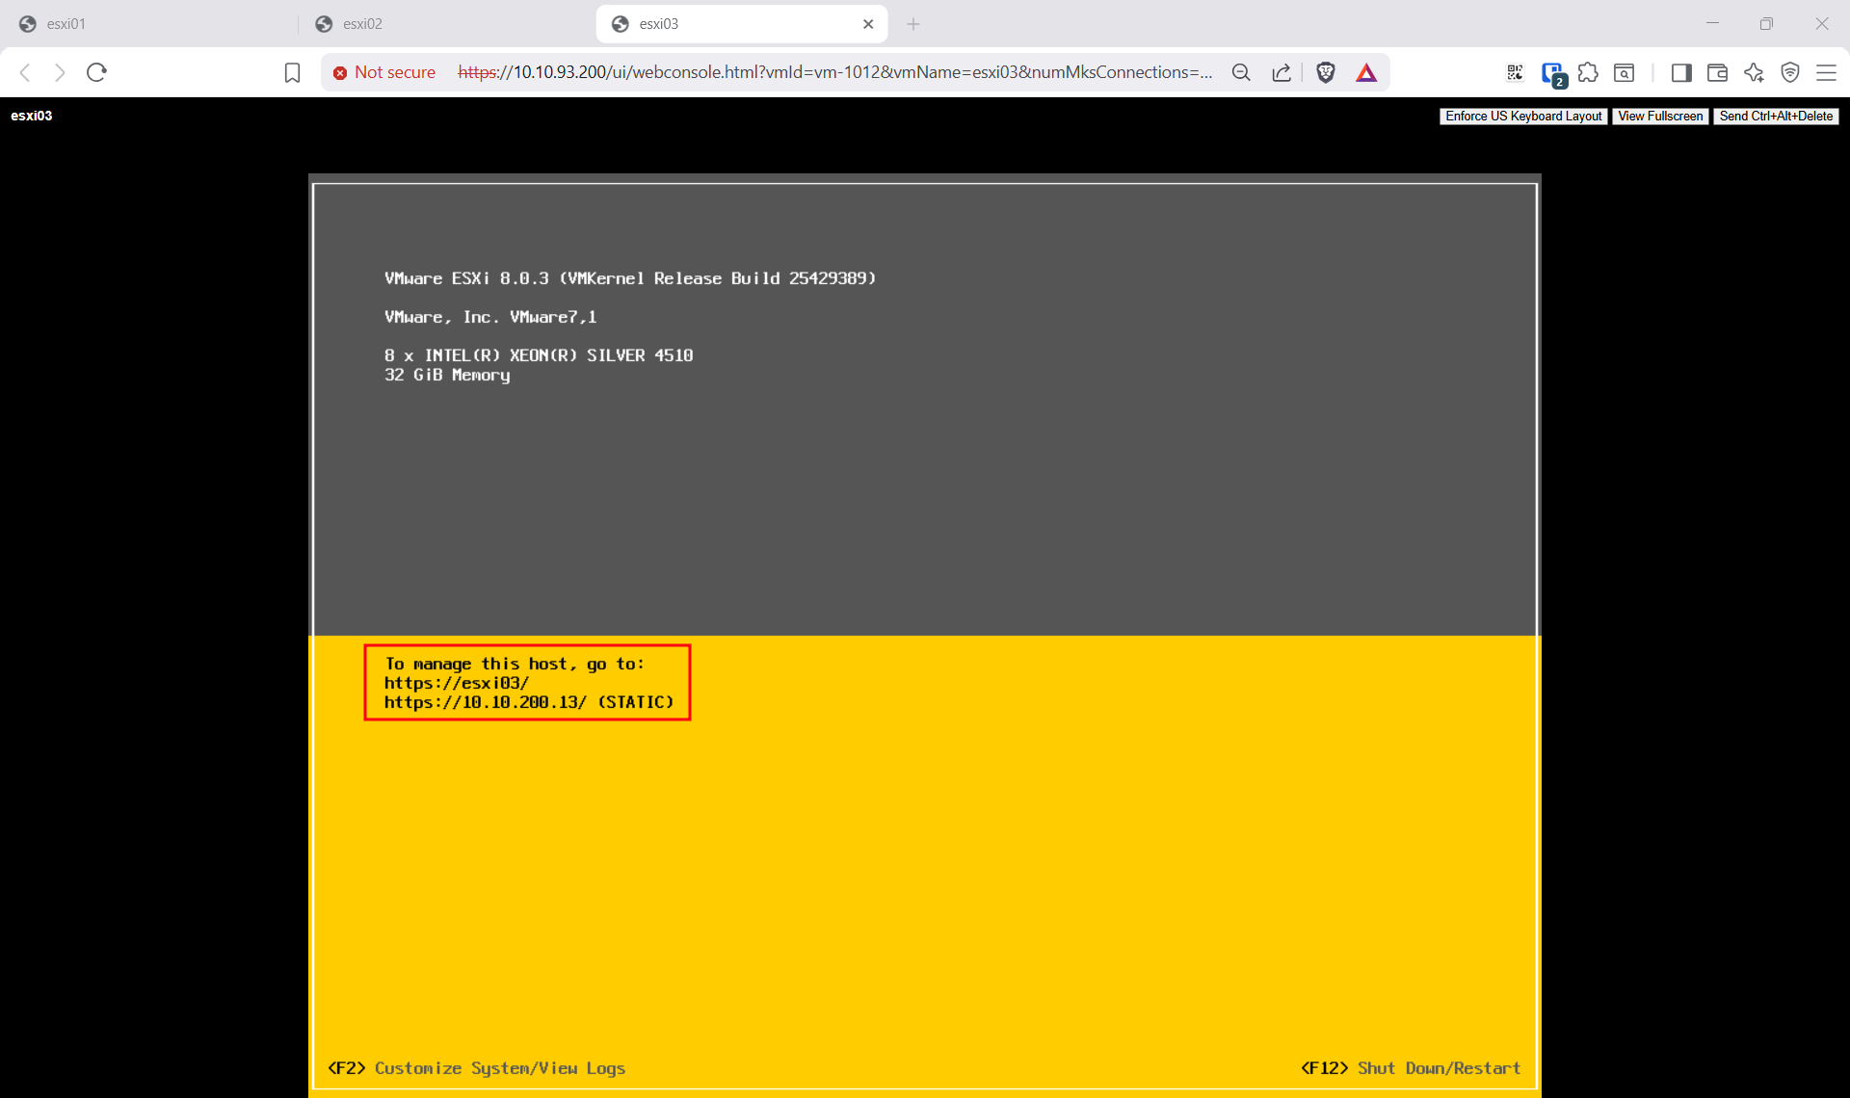Viewport: 1850px width, 1098px height.
Task: Open Brave Wallet
Action: pyautogui.click(x=1717, y=72)
